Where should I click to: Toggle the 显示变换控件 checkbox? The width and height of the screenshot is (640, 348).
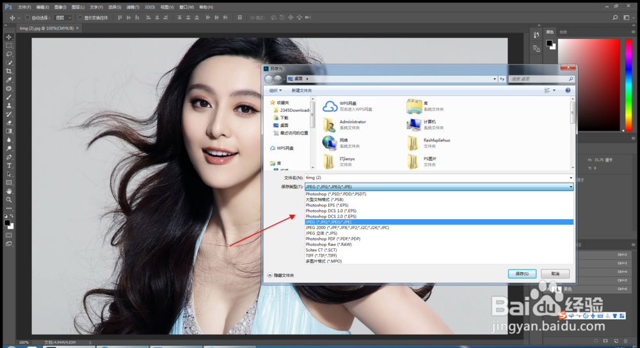(80, 18)
